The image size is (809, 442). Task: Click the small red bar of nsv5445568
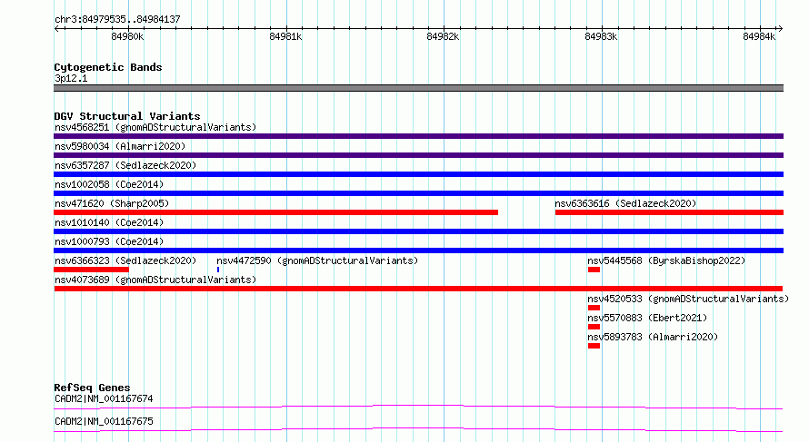point(594,270)
